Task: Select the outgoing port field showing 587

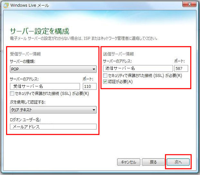Action: pos(181,68)
